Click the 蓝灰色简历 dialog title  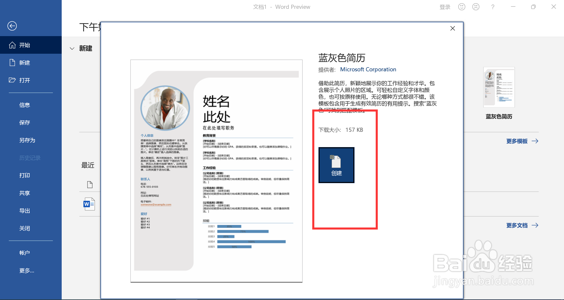click(342, 58)
